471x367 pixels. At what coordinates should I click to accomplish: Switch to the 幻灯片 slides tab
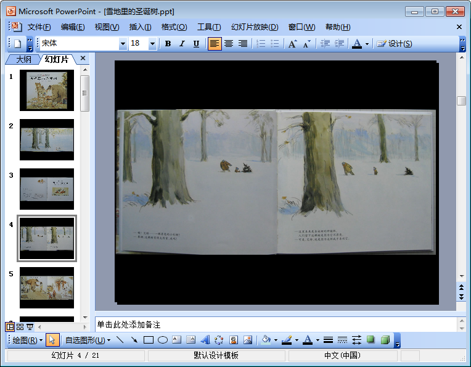click(57, 59)
